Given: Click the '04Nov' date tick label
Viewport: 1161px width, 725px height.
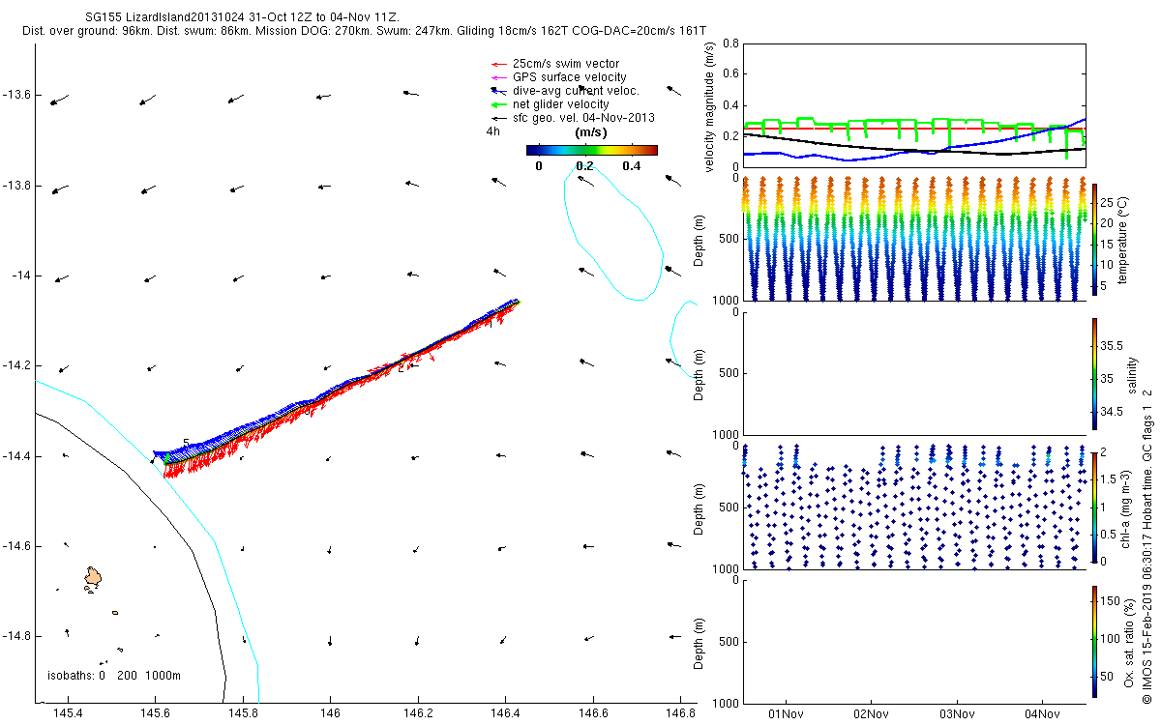Looking at the screenshot, I should (1043, 715).
